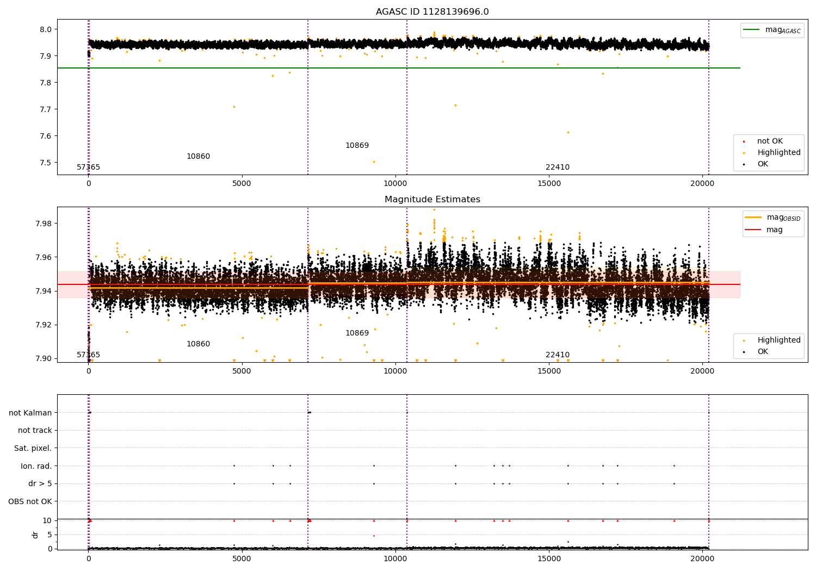Click 'Highlighted' in the AGASC ID plot legend
The width and height of the screenshot is (816, 571).
click(778, 153)
